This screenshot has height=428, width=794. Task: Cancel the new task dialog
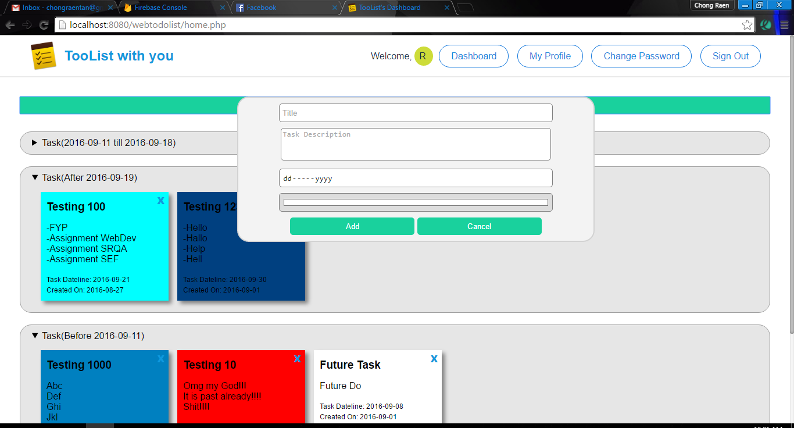[480, 226]
